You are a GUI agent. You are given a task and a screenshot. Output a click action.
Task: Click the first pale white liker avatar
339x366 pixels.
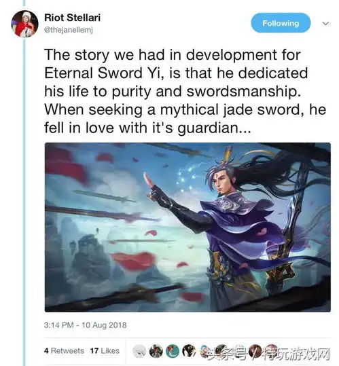coord(139,351)
